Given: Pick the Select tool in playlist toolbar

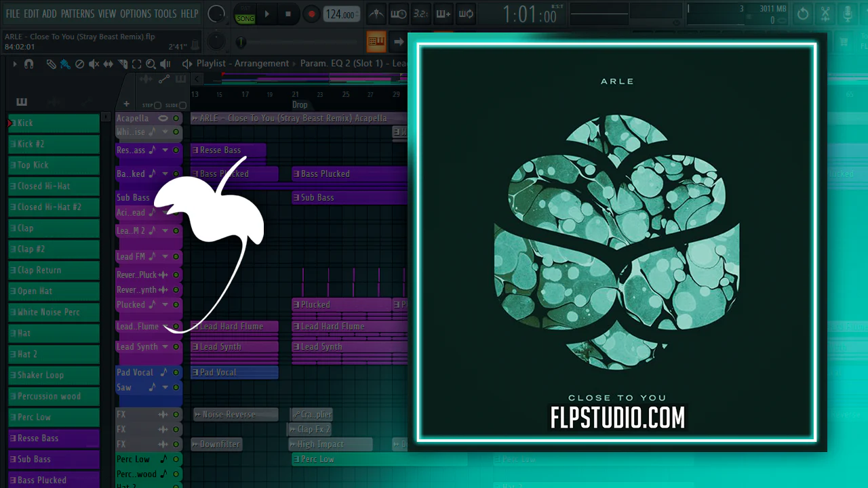Looking at the screenshot, I should click(136, 64).
